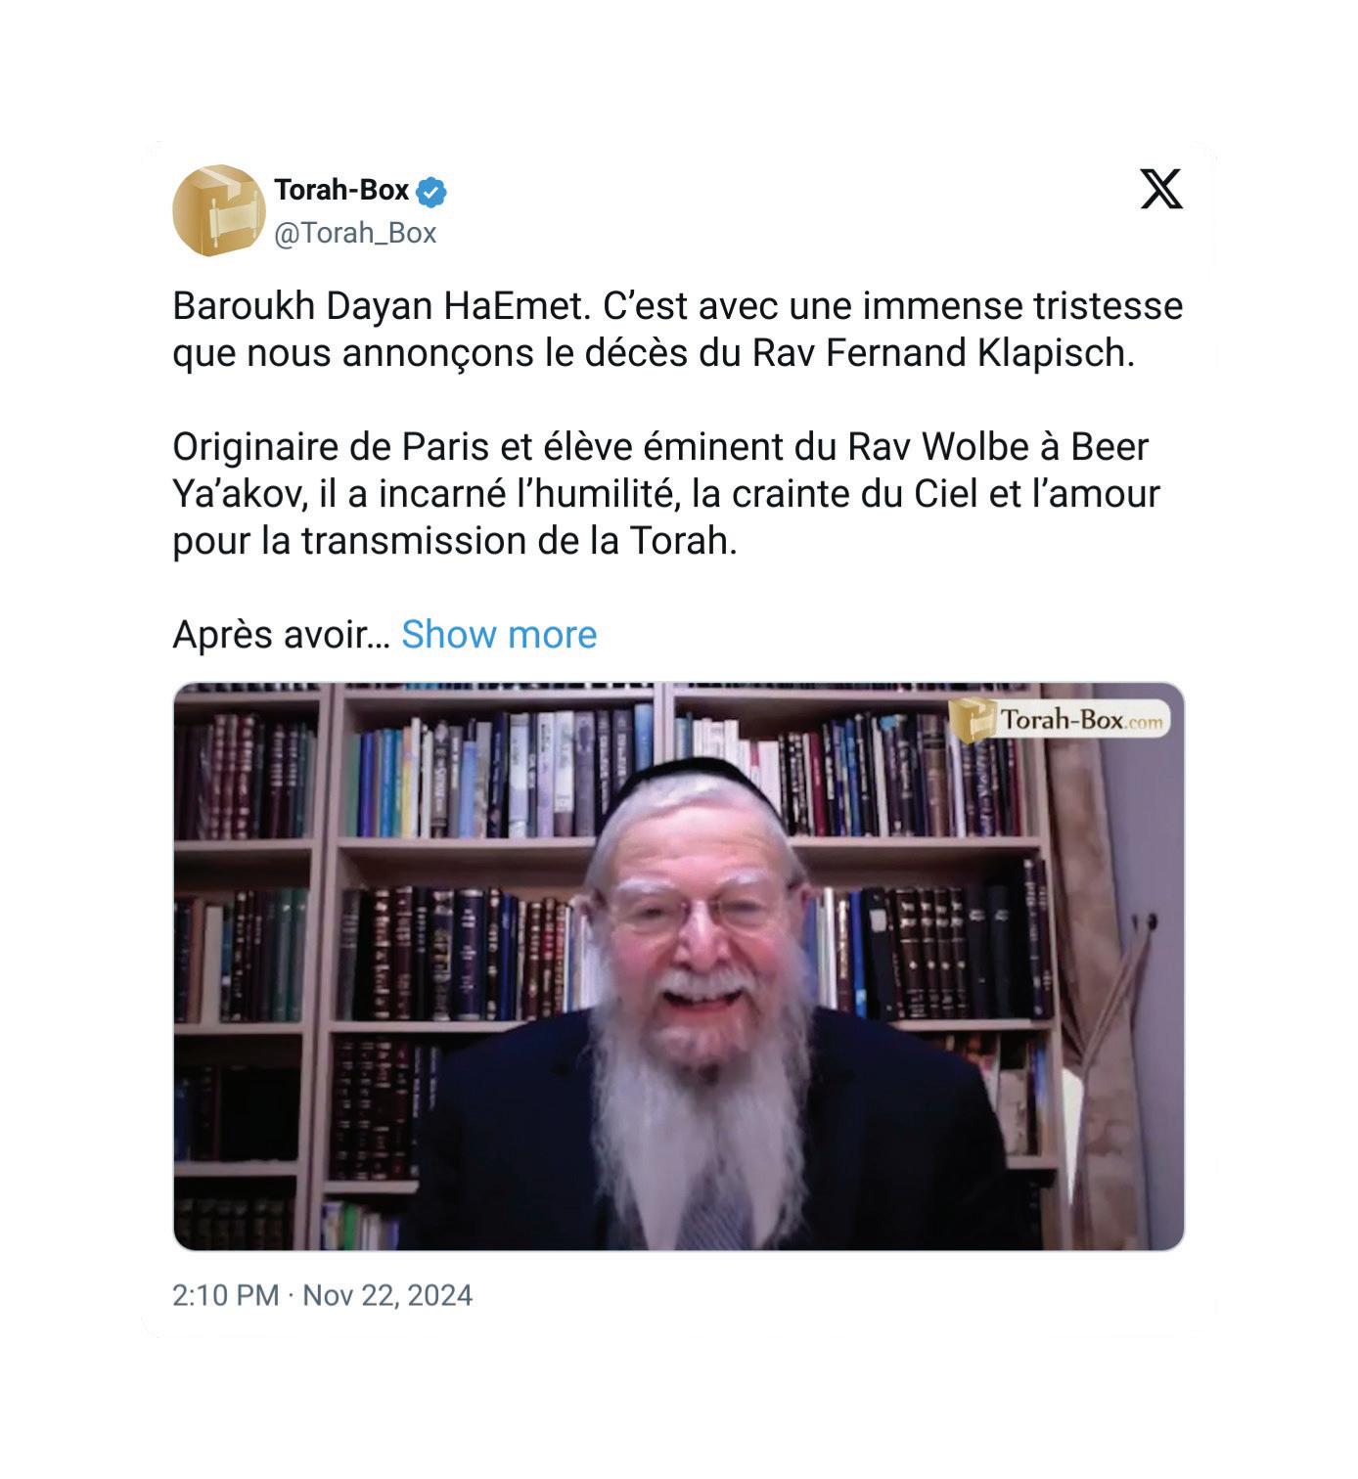Click the Nov 22, 2024 date
The image size is (1358, 1479).
click(387, 1296)
